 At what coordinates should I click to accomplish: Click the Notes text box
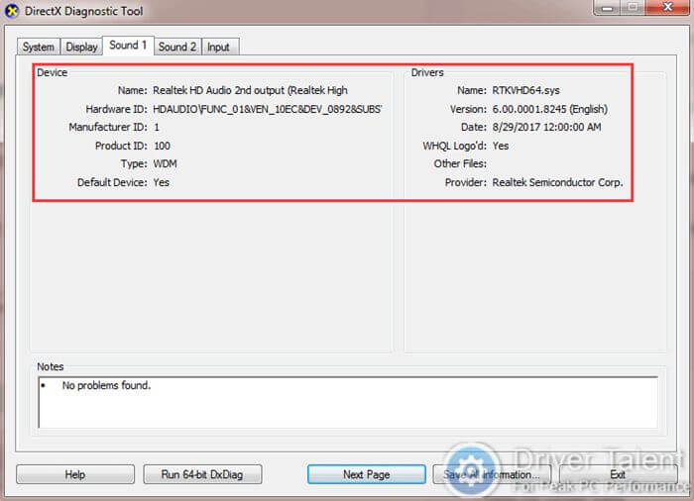click(348, 402)
